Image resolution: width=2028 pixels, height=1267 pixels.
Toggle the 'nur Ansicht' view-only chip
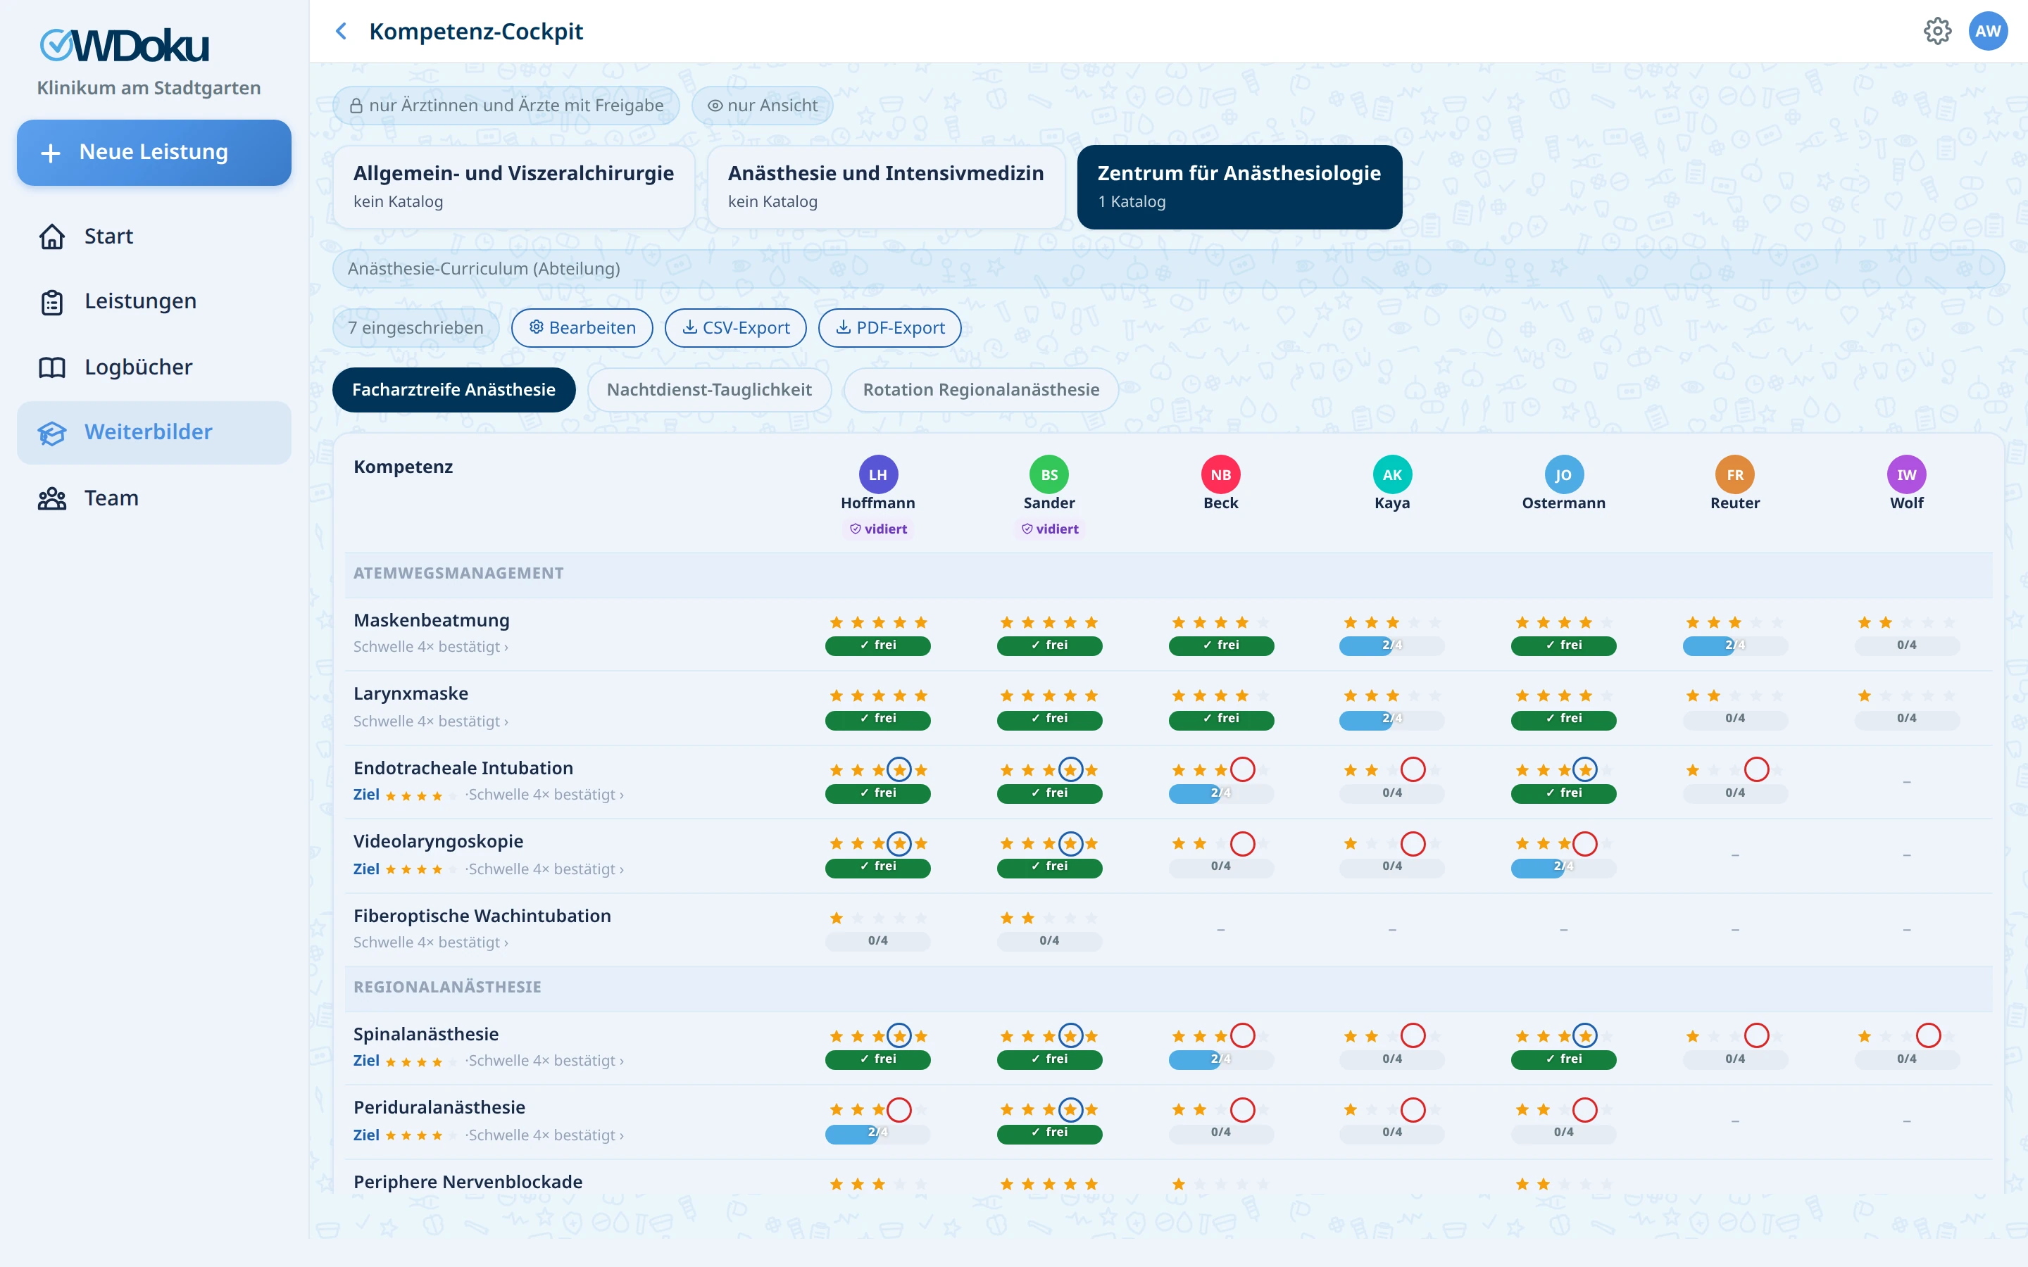[x=762, y=106]
